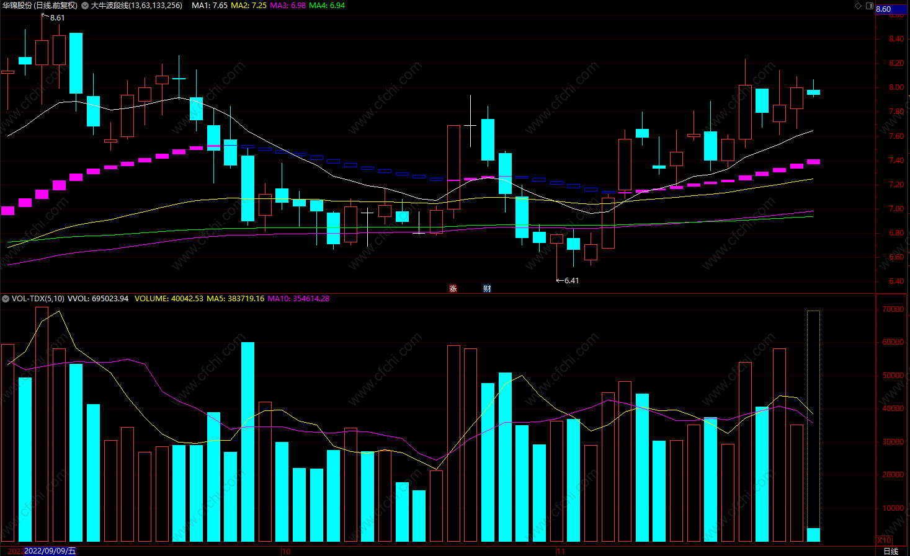Click the 8.61 high price label
This screenshot has width=910, height=556.
pos(57,18)
